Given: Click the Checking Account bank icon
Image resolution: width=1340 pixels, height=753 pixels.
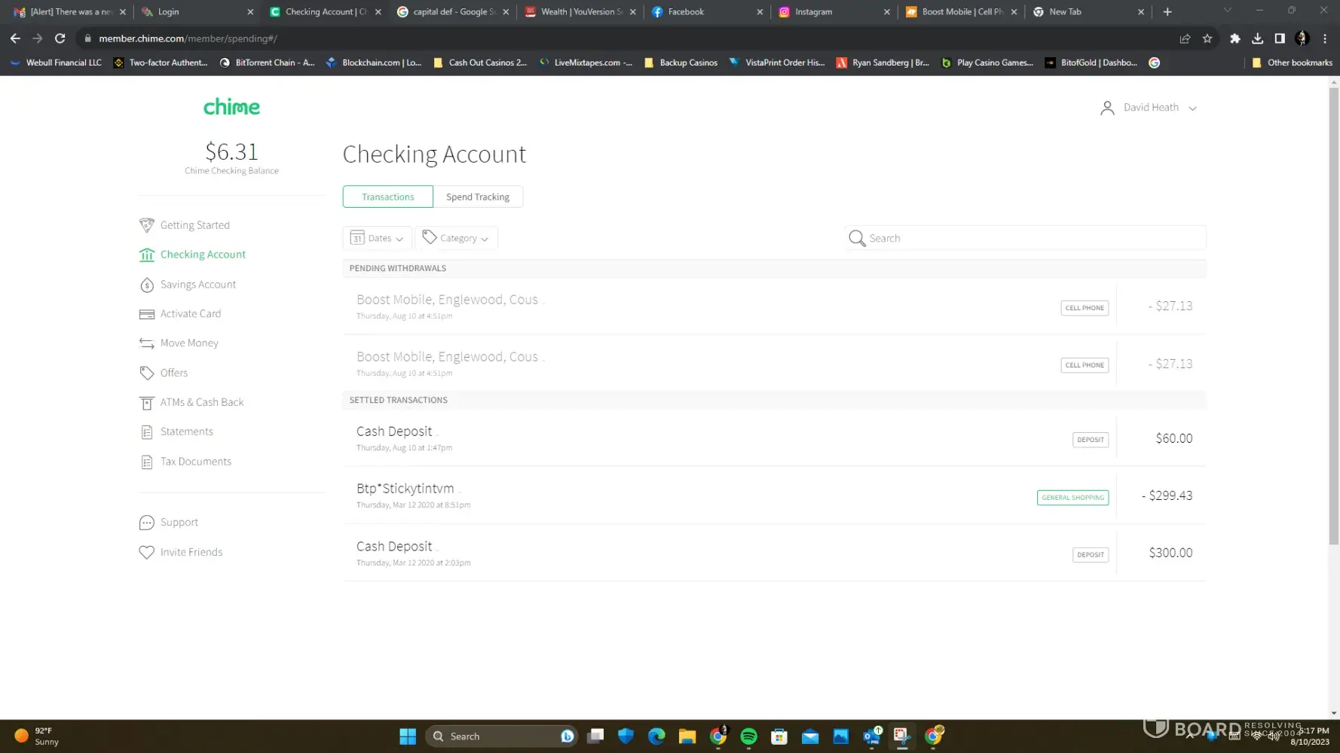Looking at the screenshot, I should pyautogui.click(x=147, y=255).
